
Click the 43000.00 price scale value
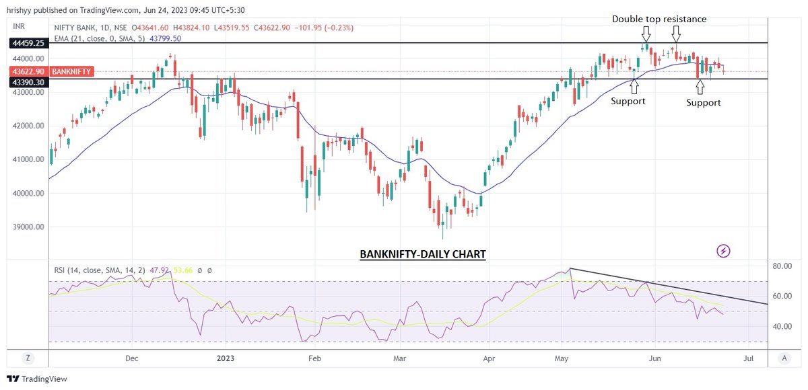coord(28,92)
